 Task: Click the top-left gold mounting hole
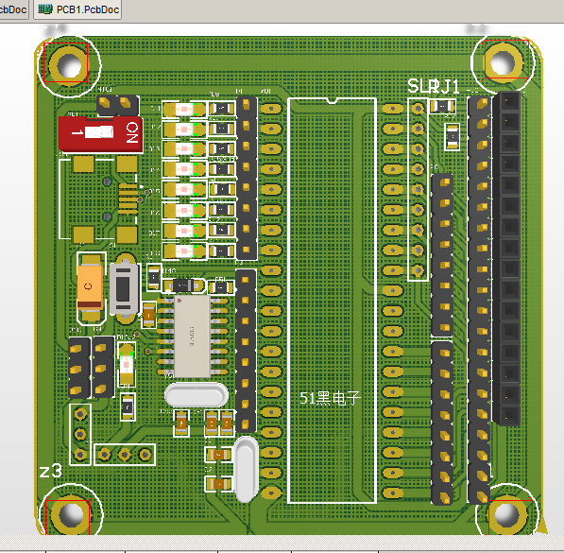pos(68,66)
